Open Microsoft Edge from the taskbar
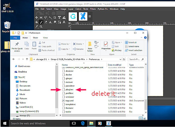The width and height of the screenshot is (175, 127). pyautogui.click(x=83, y=123)
